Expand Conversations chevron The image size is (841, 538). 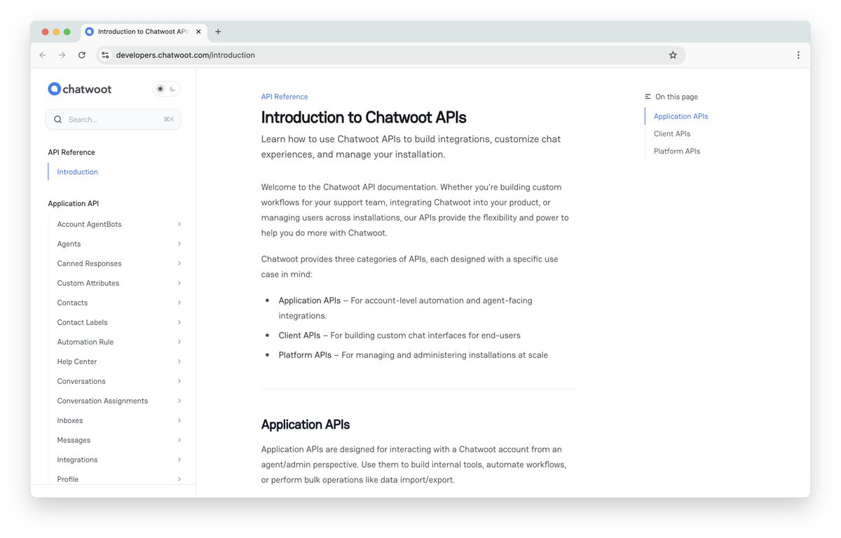179,381
